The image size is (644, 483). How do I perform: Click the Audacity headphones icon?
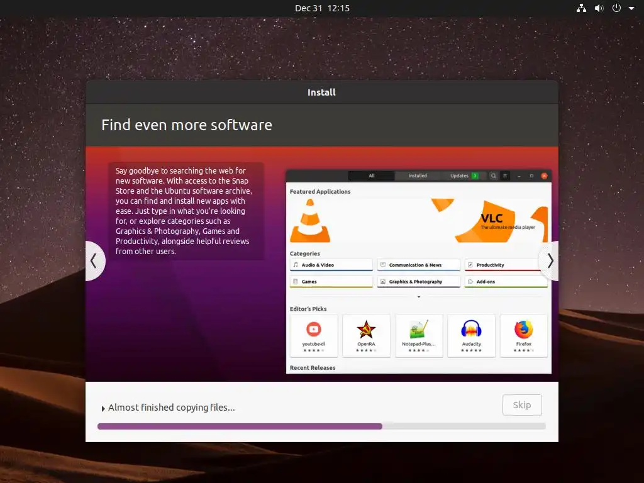(471, 329)
